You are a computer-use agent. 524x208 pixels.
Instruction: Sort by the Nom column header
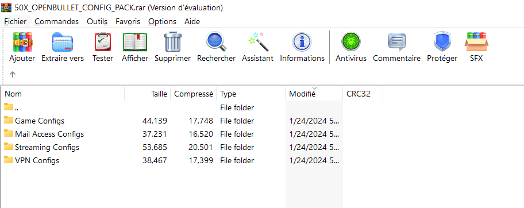[x=63, y=94]
